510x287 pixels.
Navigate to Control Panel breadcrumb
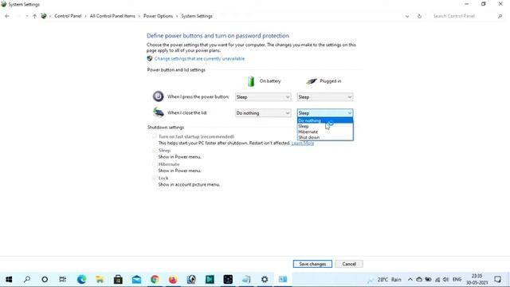(x=68, y=16)
